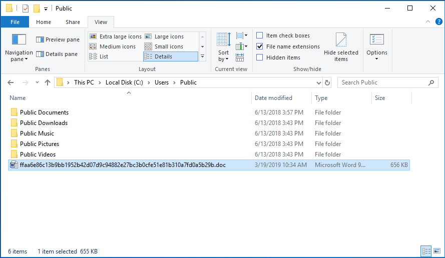Click Users breadcrumb in address bar
This screenshot has height=258, width=445.
coord(162,82)
